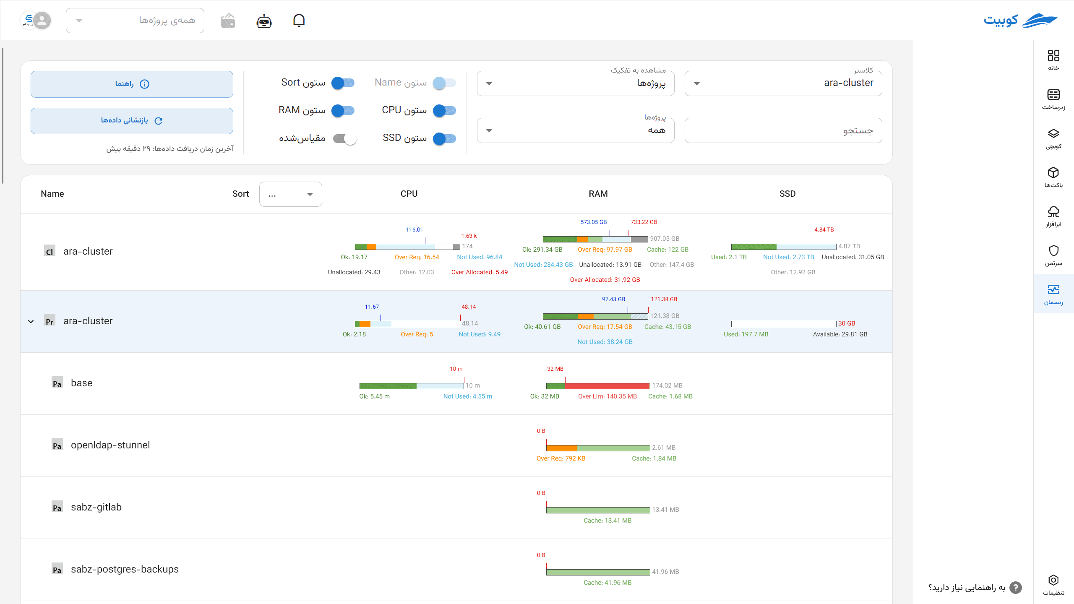Open سرتمن shield sidebar item

[x=1053, y=255]
